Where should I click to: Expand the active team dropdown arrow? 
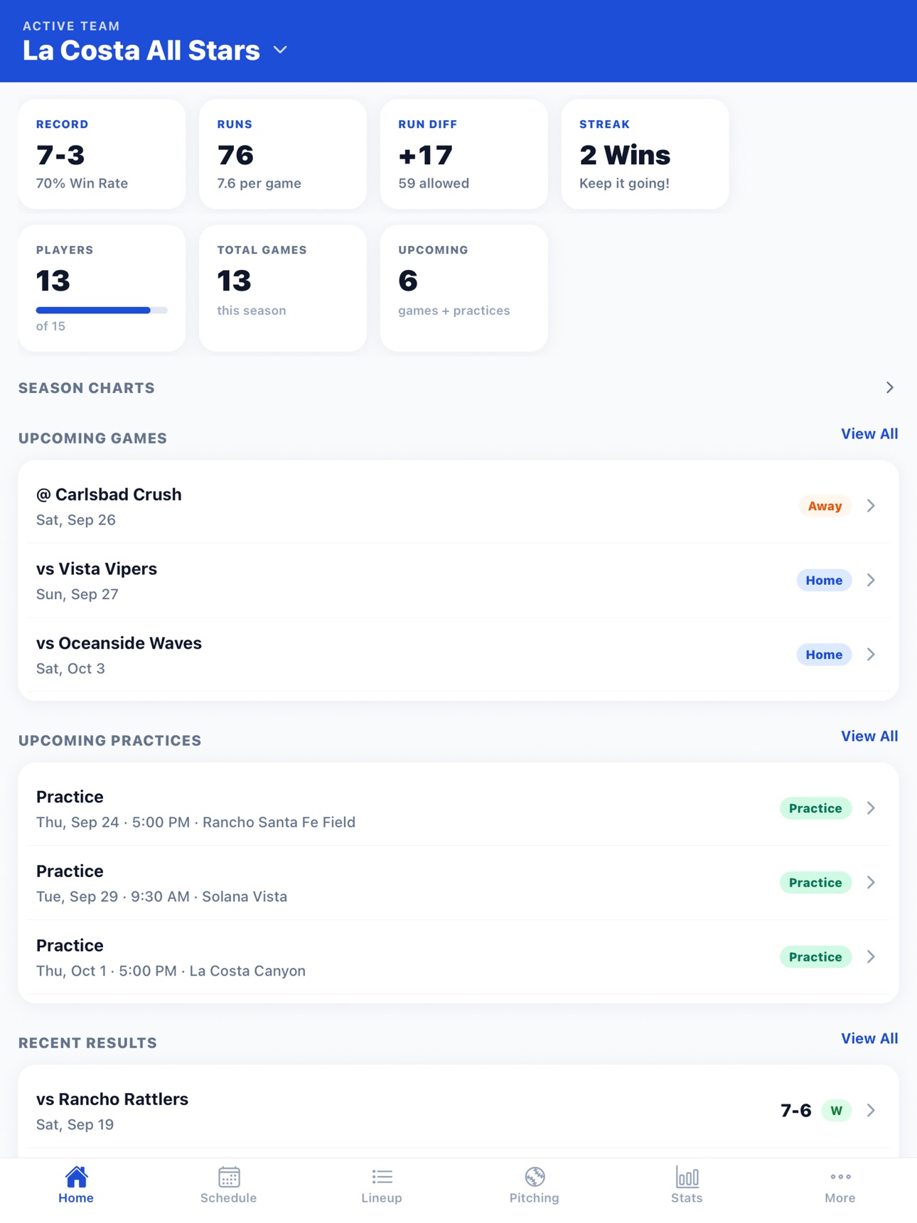[281, 50]
